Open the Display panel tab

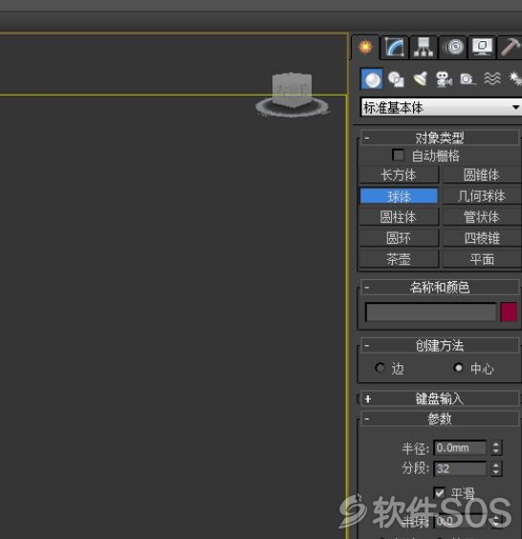tap(482, 47)
